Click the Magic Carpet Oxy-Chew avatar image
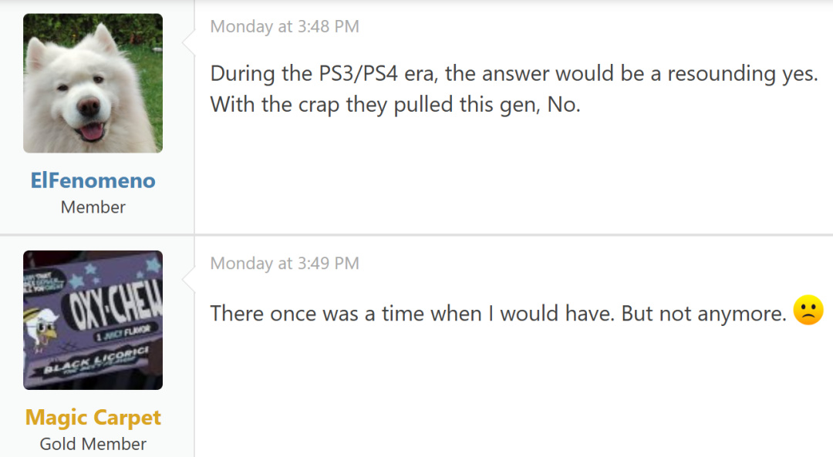 point(93,319)
